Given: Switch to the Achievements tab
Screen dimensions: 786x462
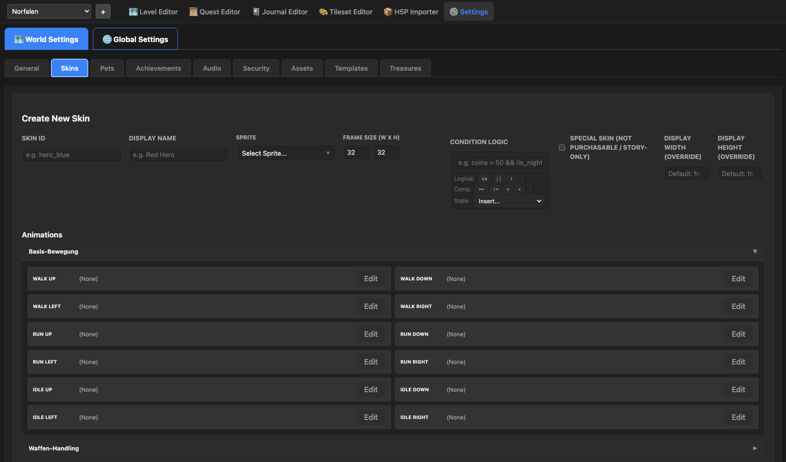Looking at the screenshot, I should [158, 68].
